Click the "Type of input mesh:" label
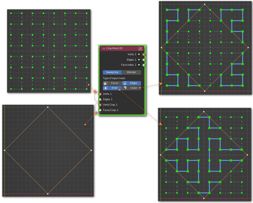The width and height of the screenshot is (253, 203). tap(114, 78)
